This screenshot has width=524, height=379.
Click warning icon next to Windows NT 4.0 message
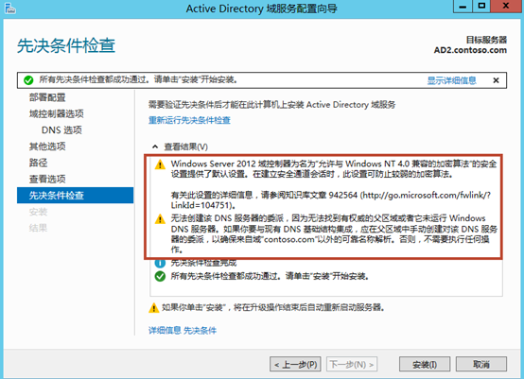pyautogui.click(x=160, y=164)
